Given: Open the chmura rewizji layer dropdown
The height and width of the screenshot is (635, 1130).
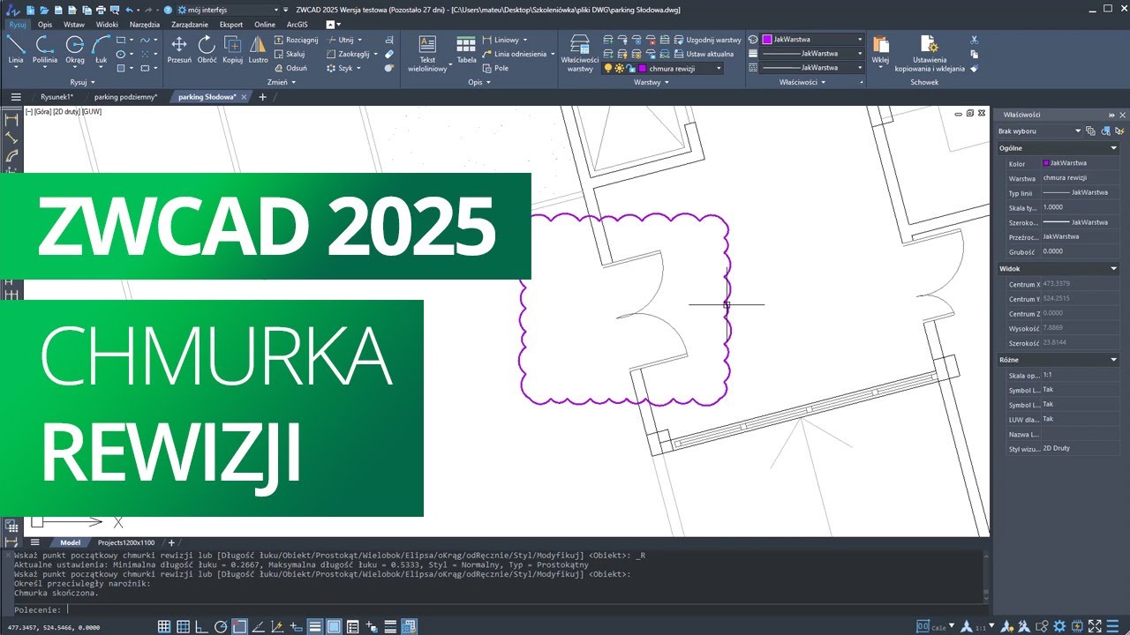Looking at the screenshot, I should 719,68.
